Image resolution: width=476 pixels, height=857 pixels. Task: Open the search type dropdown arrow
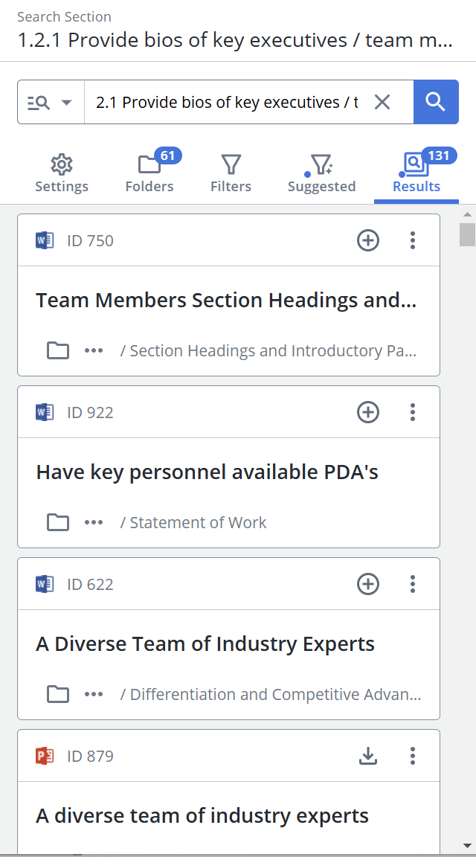click(66, 102)
